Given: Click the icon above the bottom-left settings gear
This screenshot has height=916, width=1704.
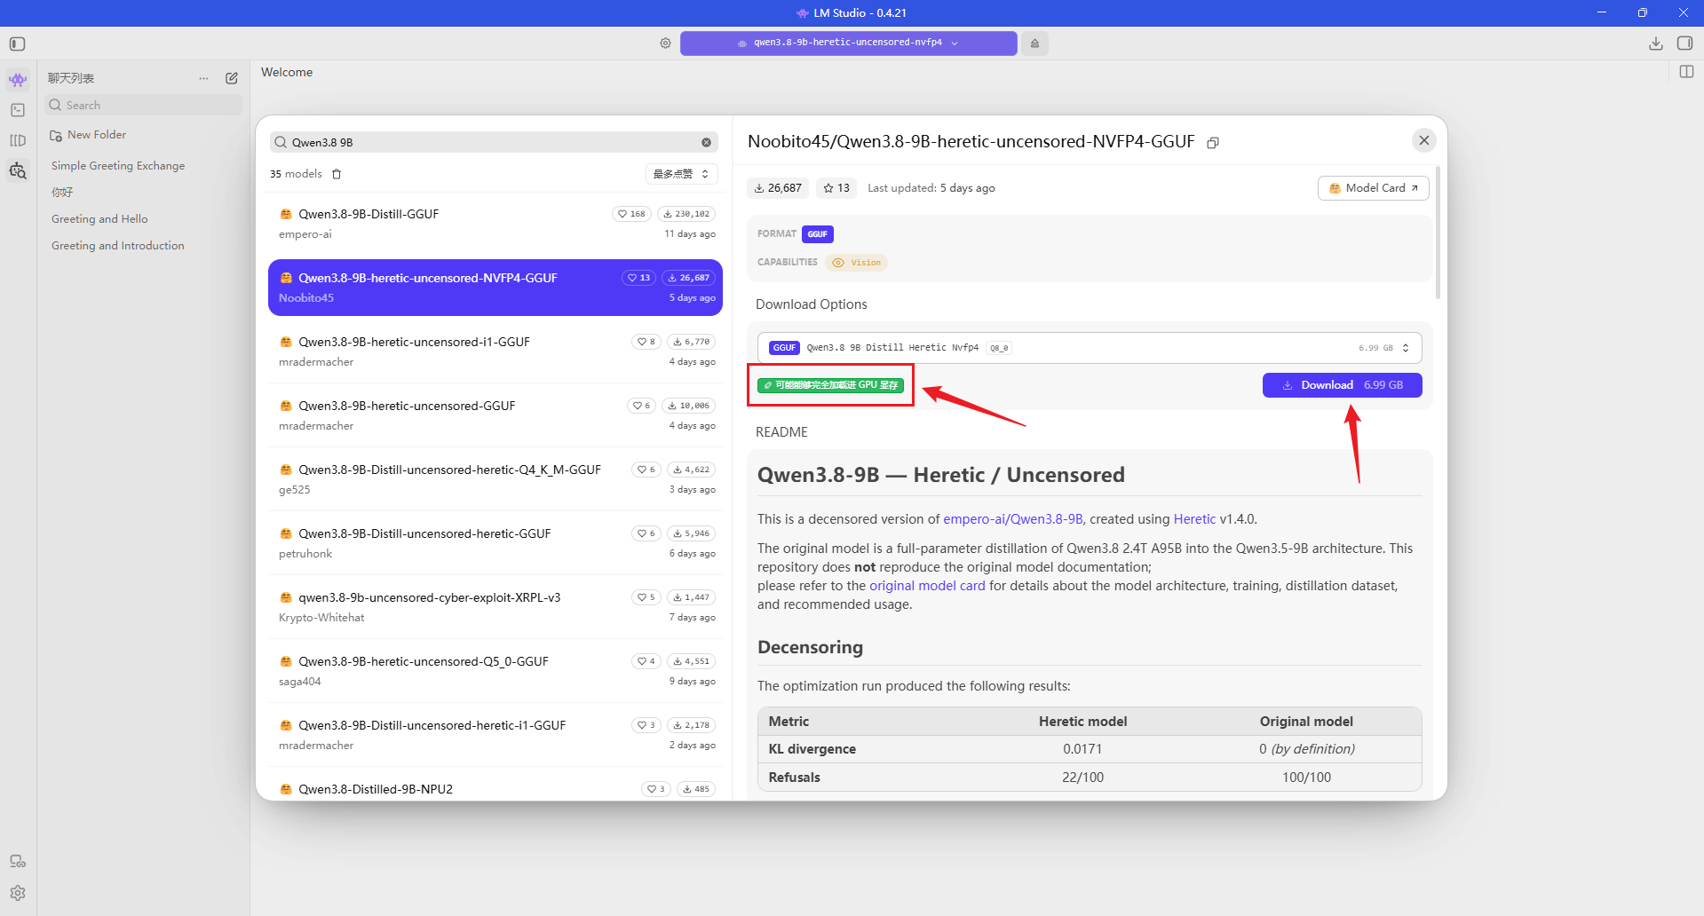Looking at the screenshot, I should (x=18, y=861).
